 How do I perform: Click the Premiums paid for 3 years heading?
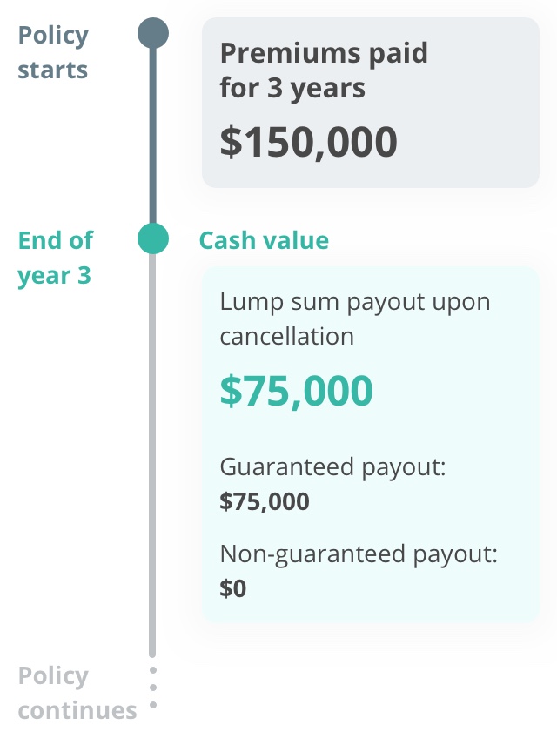tap(324, 70)
